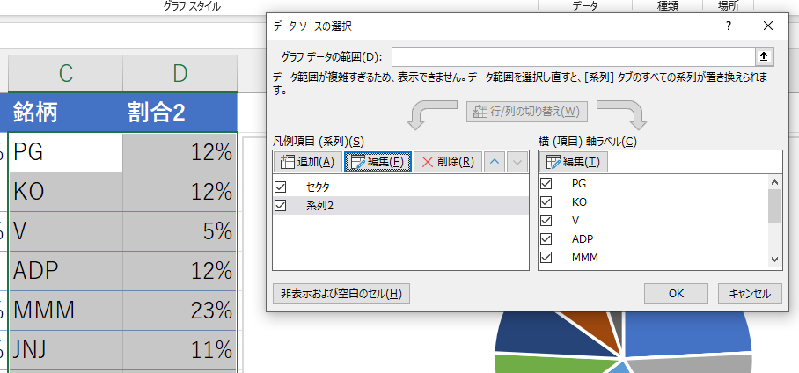Screen dimensions: 799x373
Task: Toggle the PG axis label checkbox
Action: point(546,183)
